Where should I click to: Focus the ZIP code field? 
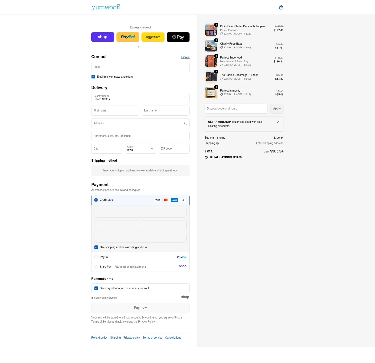click(x=174, y=149)
